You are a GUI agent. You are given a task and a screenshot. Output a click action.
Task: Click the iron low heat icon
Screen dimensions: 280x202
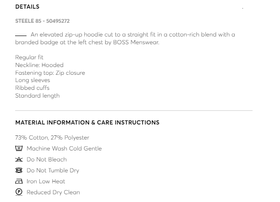pyautogui.click(x=19, y=181)
